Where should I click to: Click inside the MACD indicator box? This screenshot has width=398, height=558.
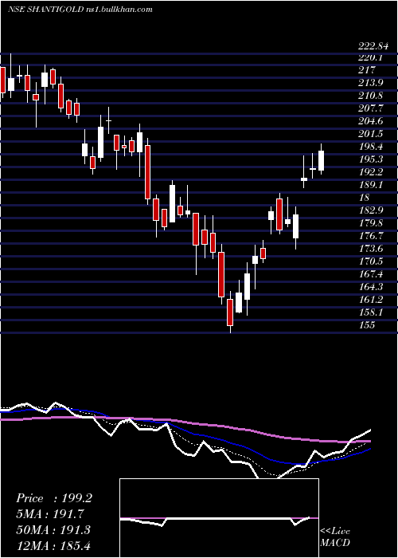tap(219, 518)
